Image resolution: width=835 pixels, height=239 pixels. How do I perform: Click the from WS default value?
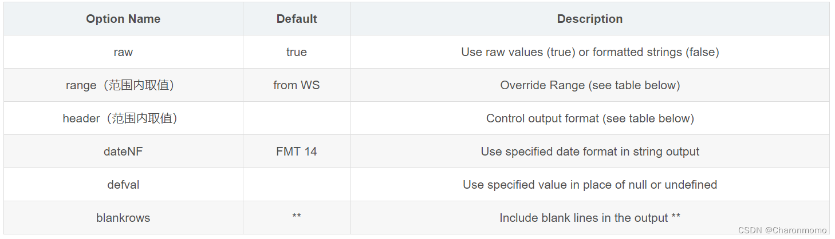click(x=297, y=85)
